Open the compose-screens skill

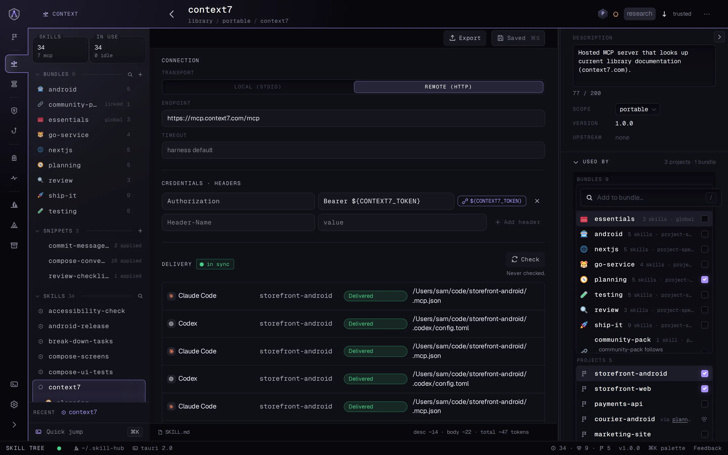pyautogui.click(x=89, y=357)
